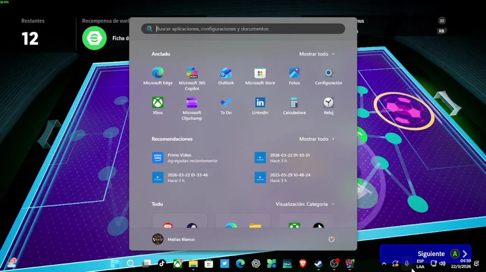486x272 pixels.
Task: Open File Explorer from the taskbar
Action: [193, 263]
